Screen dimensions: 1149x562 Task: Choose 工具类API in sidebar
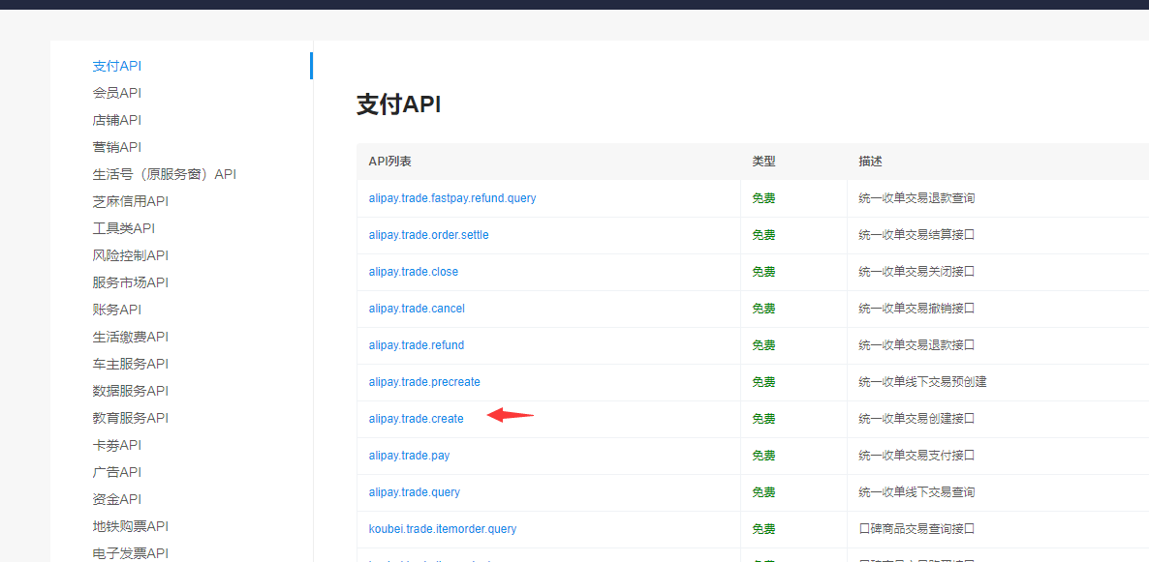(124, 228)
